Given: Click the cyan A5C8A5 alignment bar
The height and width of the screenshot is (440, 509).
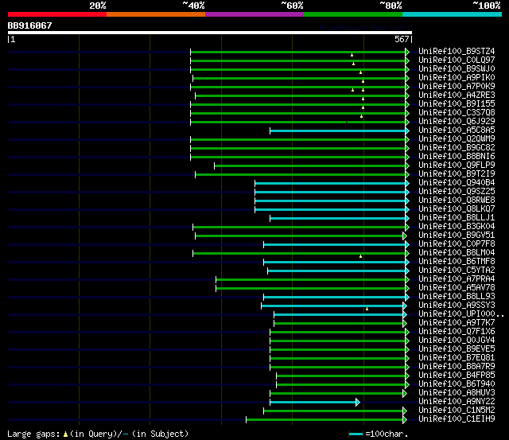Looking at the screenshot, I should click(x=337, y=130).
